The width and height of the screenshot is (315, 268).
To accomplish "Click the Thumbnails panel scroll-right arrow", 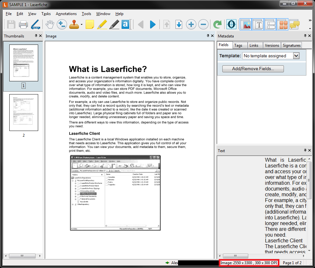I will [40, 256].
